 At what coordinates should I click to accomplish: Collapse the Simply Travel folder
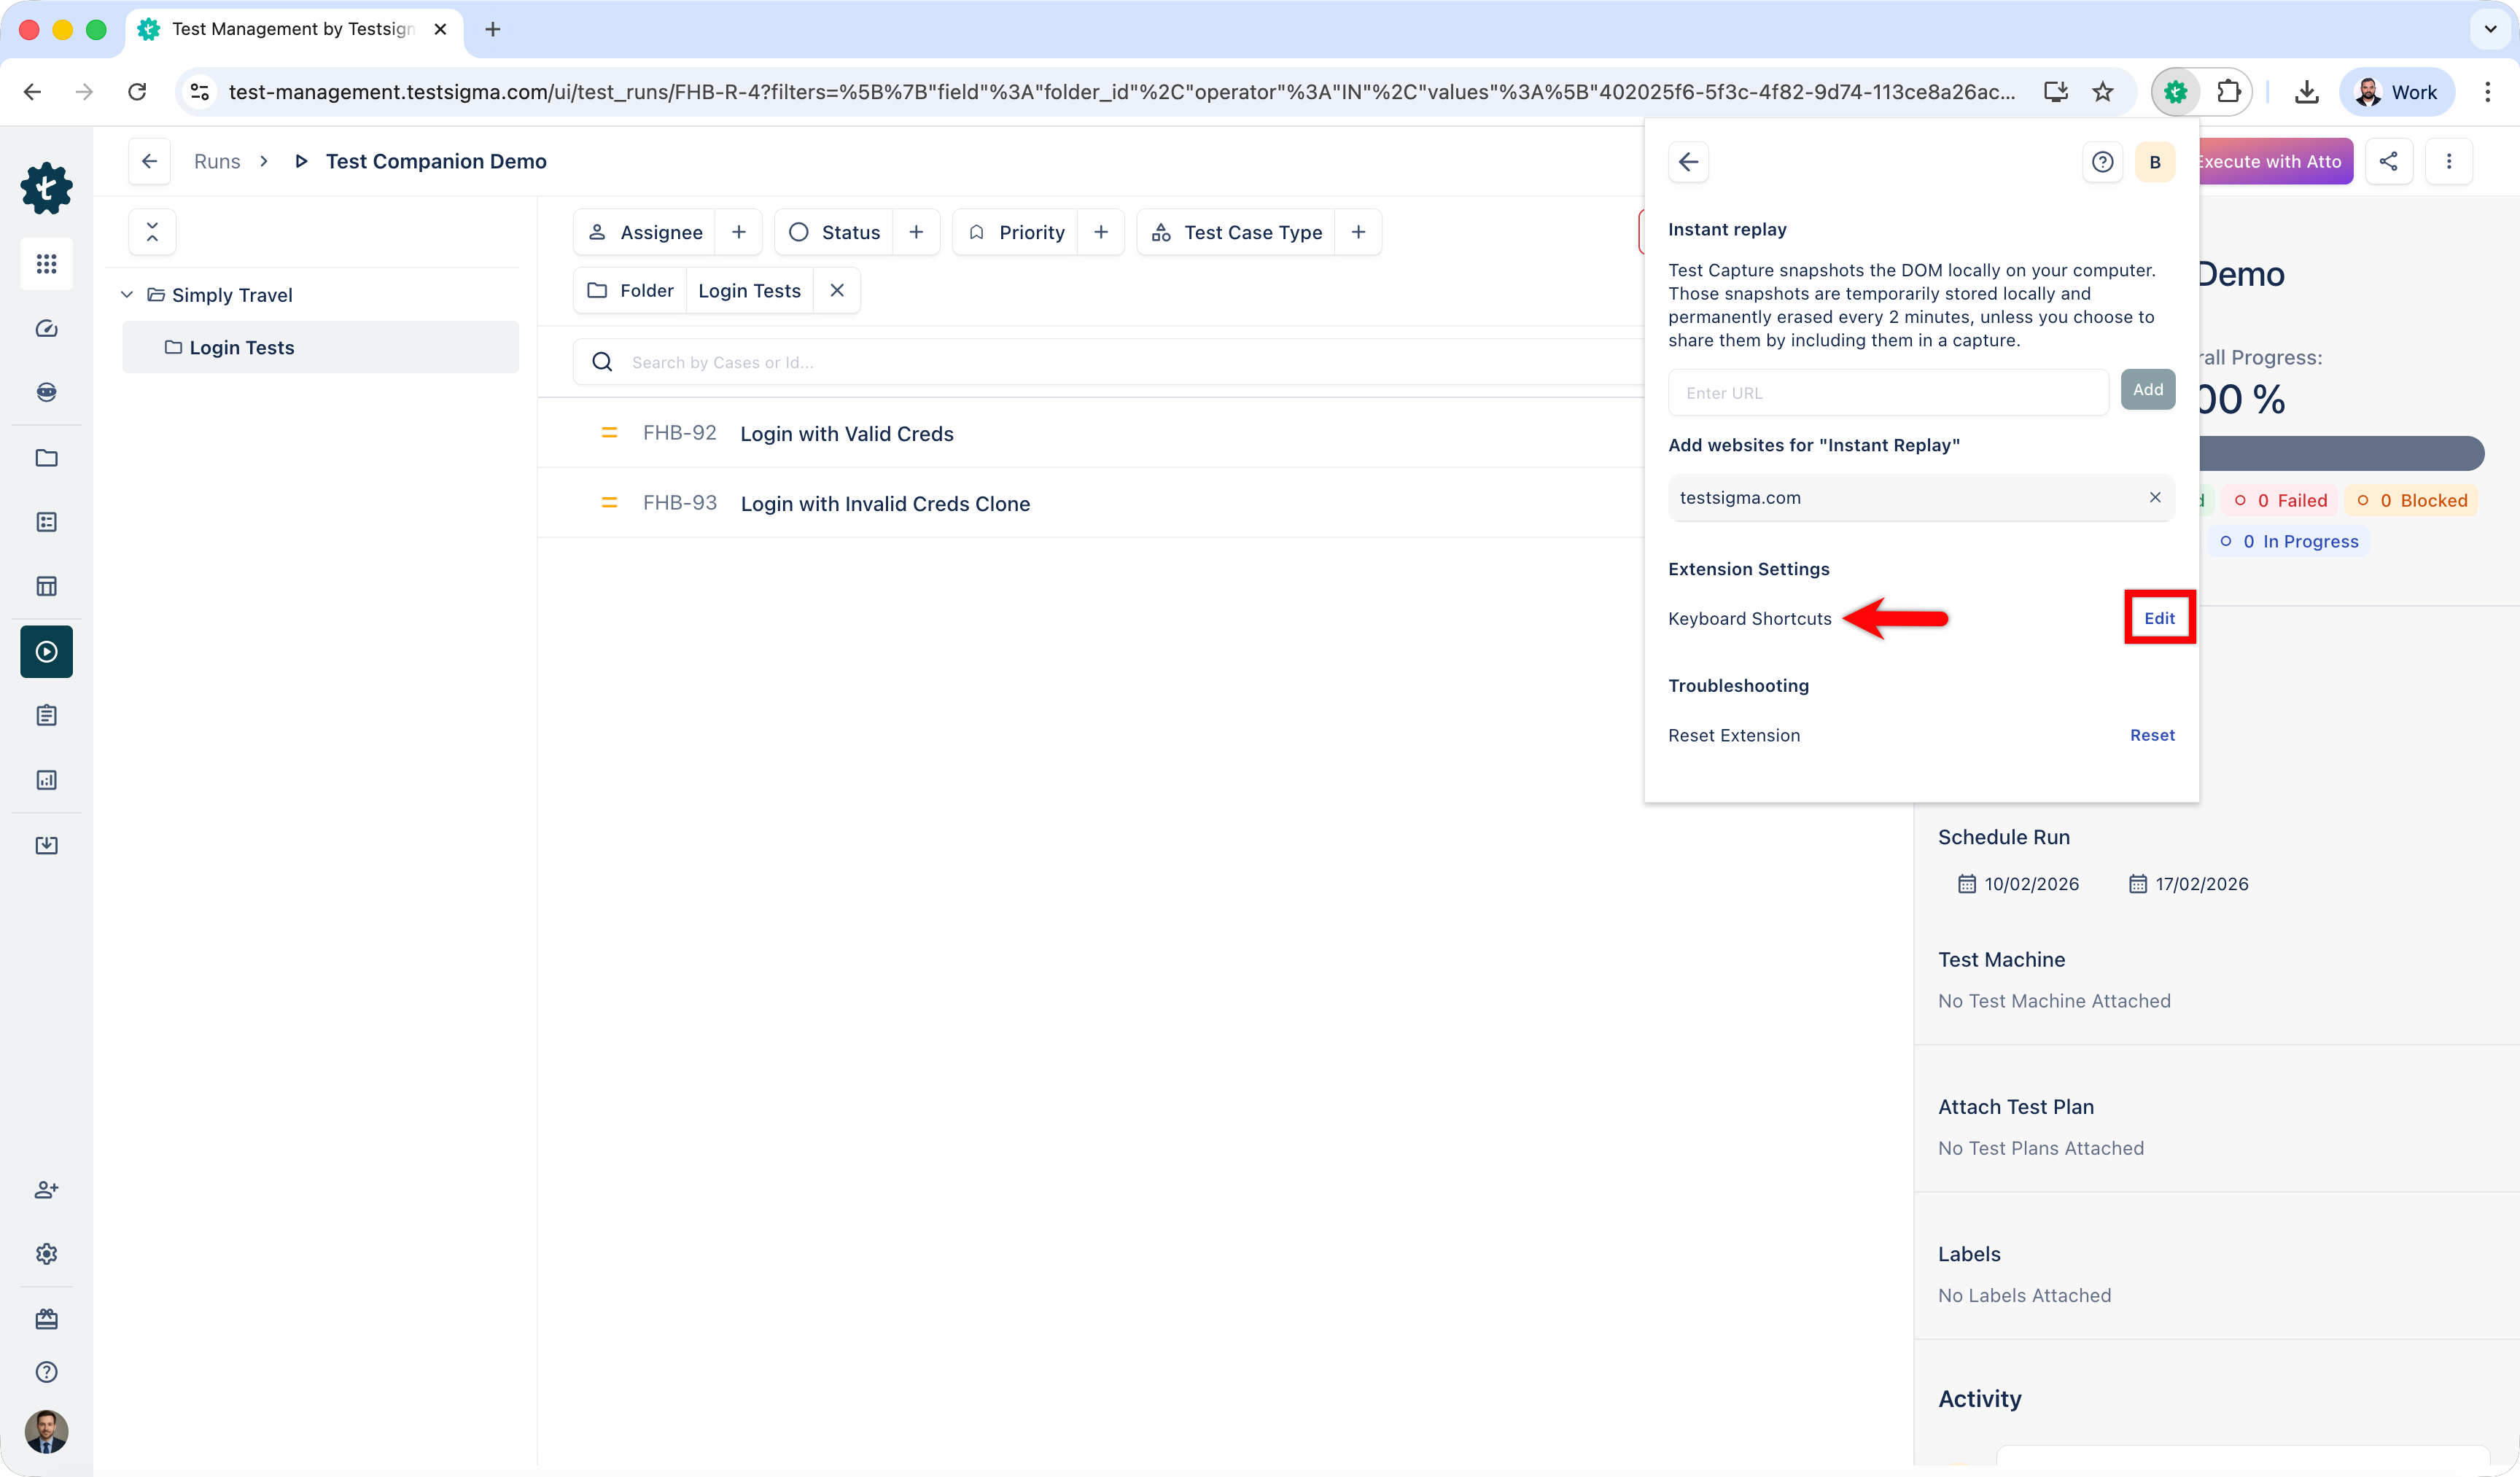coord(127,295)
